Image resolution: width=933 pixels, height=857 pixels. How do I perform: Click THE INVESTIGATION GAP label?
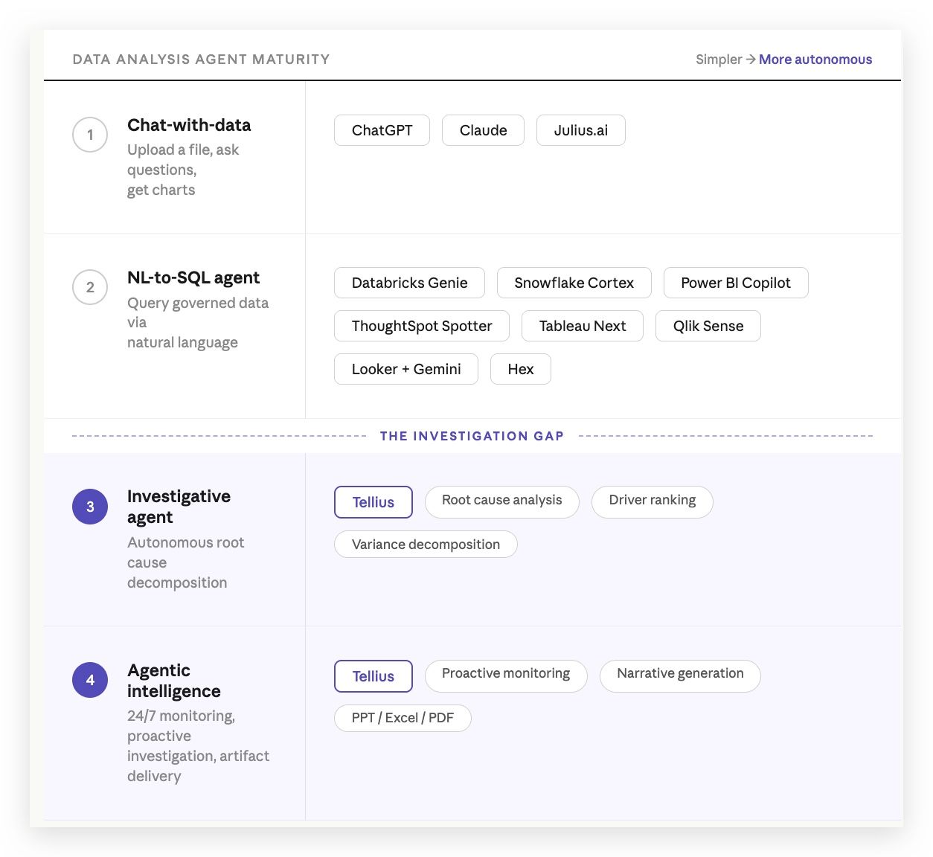[472, 436]
